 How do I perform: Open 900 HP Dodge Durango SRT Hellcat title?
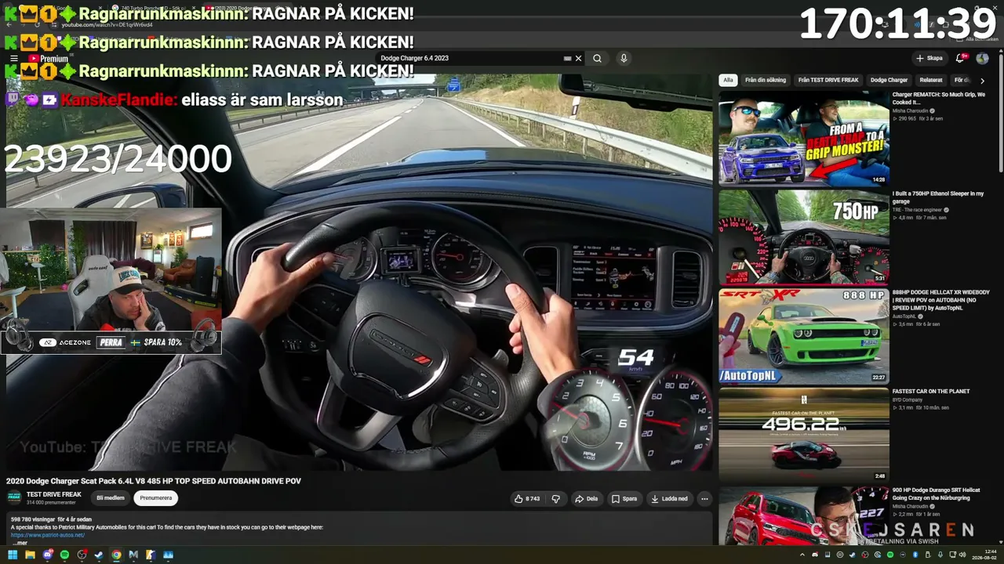pos(937,493)
